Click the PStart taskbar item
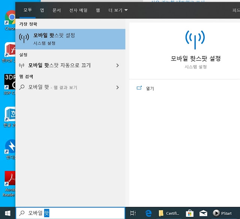This screenshot has height=219, width=240. pyautogui.click(x=222, y=213)
